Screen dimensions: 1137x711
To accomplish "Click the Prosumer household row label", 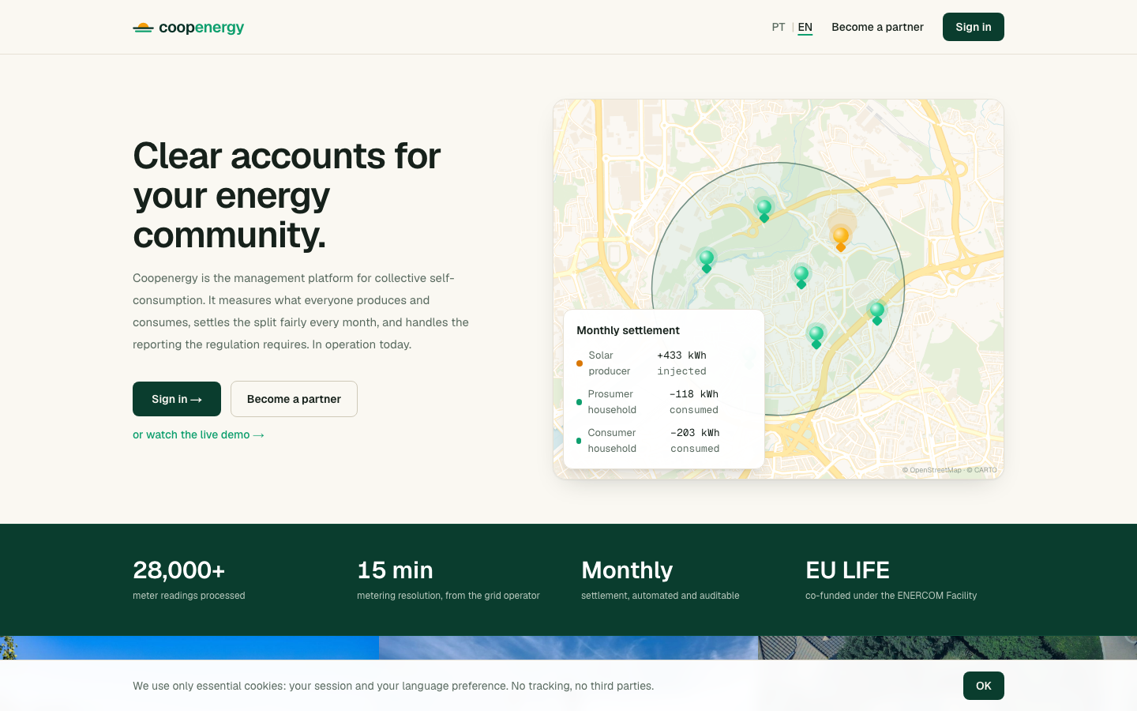I will [612, 402].
